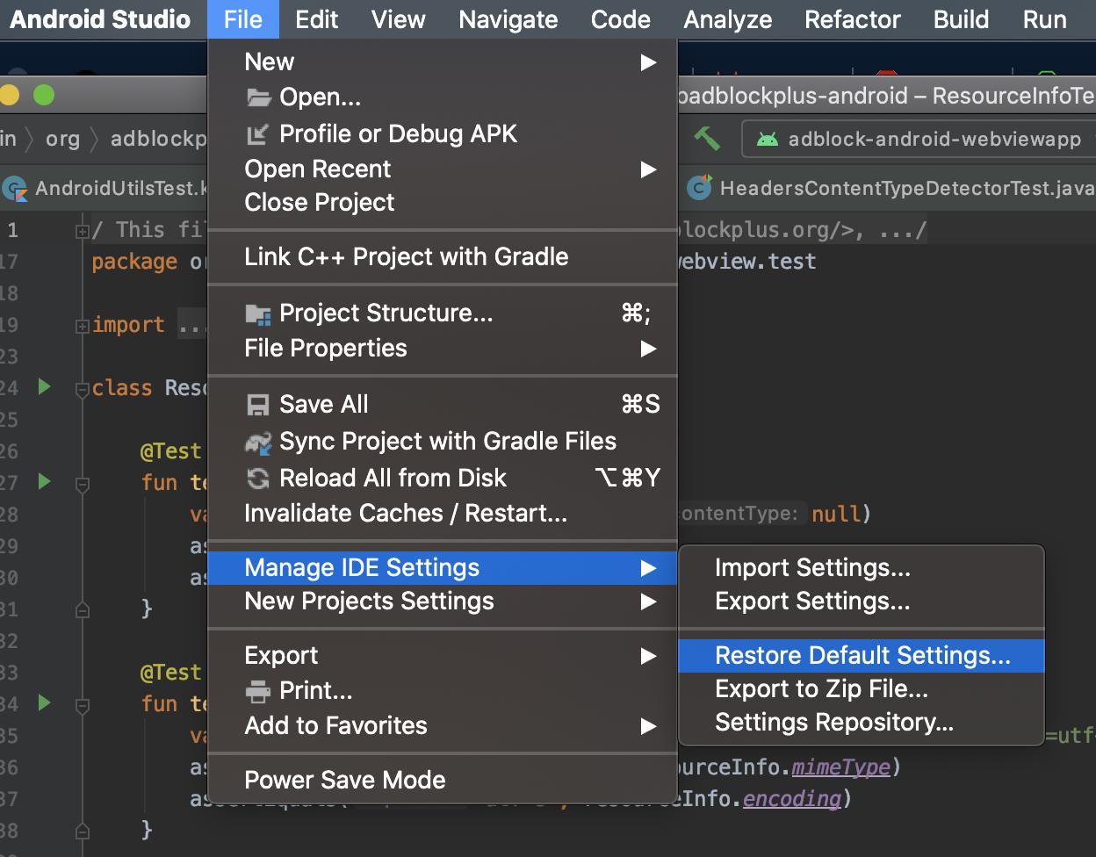Run test via gutter arrow on line 24
Viewport: 1096px width, 857px height.
pos(44,387)
